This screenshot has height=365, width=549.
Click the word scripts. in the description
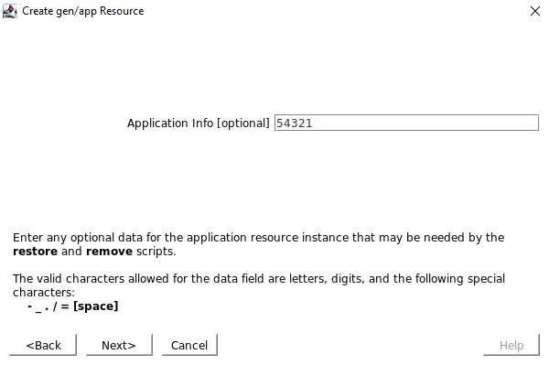click(x=156, y=252)
